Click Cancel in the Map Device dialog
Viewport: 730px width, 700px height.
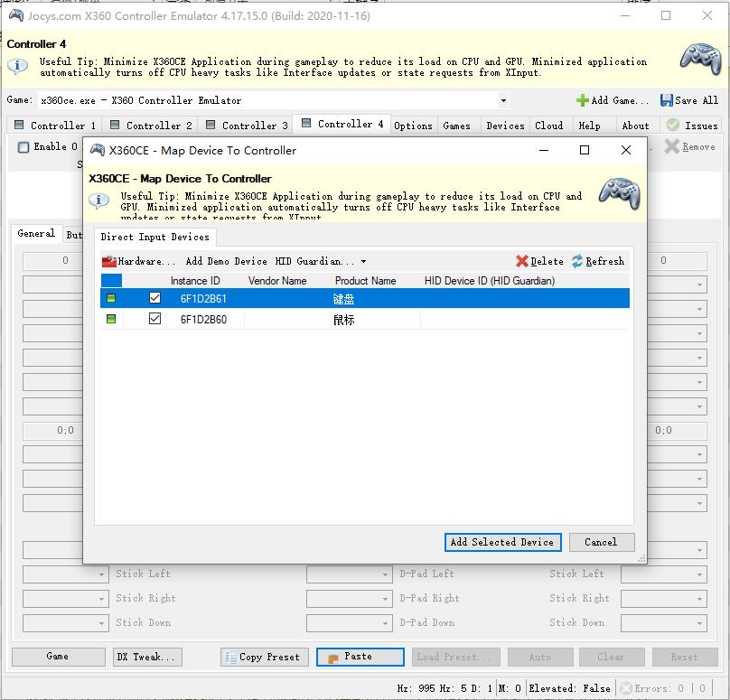point(601,542)
